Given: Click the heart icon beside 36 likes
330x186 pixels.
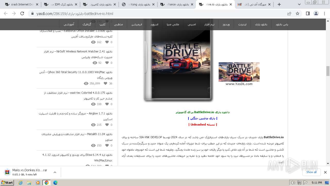Looking at the screenshot, I should [105, 83].
